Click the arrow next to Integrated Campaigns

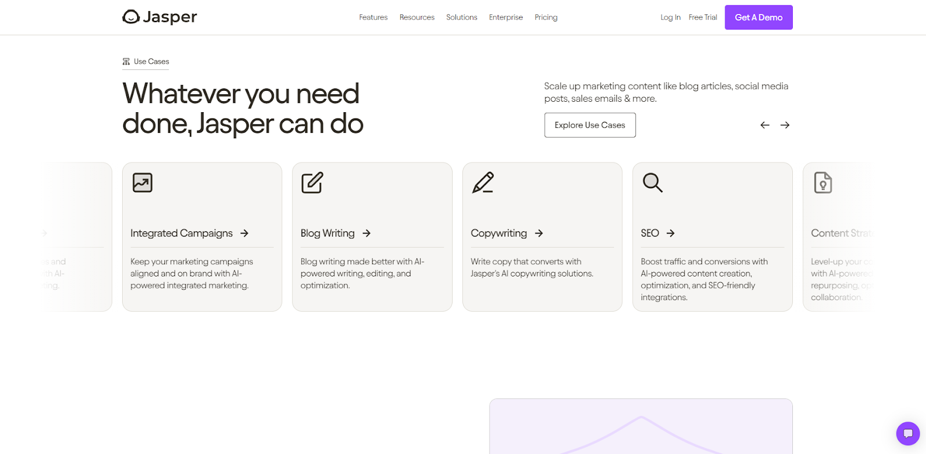click(244, 233)
